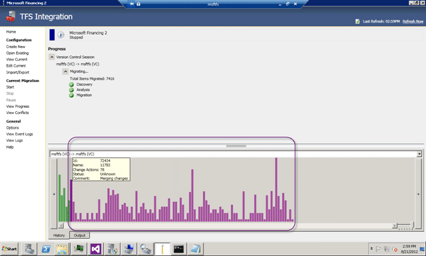Select the Total Items Migrated: 7416 text
426x256 pixels.
[x=92, y=79]
